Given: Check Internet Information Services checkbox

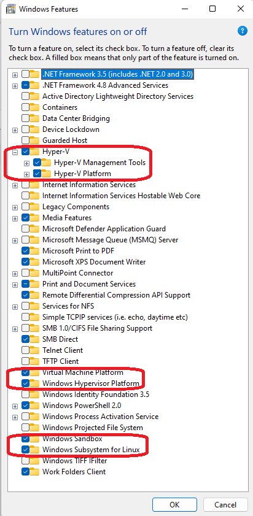Looking at the screenshot, I should [x=25, y=185].
